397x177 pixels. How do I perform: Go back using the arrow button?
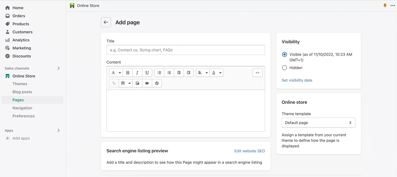click(106, 22)
